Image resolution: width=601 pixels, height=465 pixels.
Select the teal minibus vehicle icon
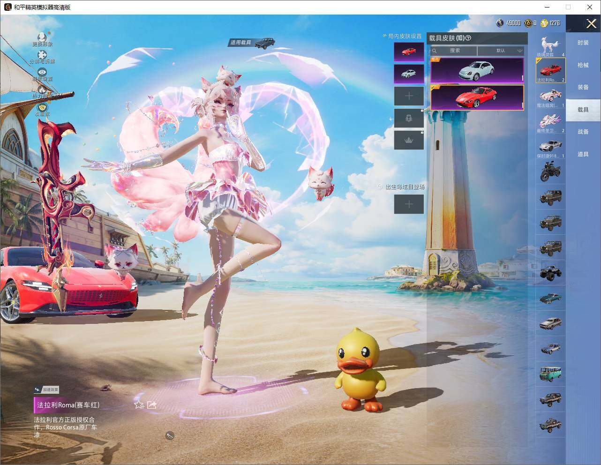(x=550, y=374)
